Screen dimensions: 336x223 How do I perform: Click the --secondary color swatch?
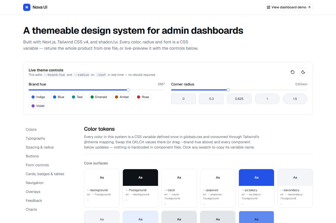(295, 188)
